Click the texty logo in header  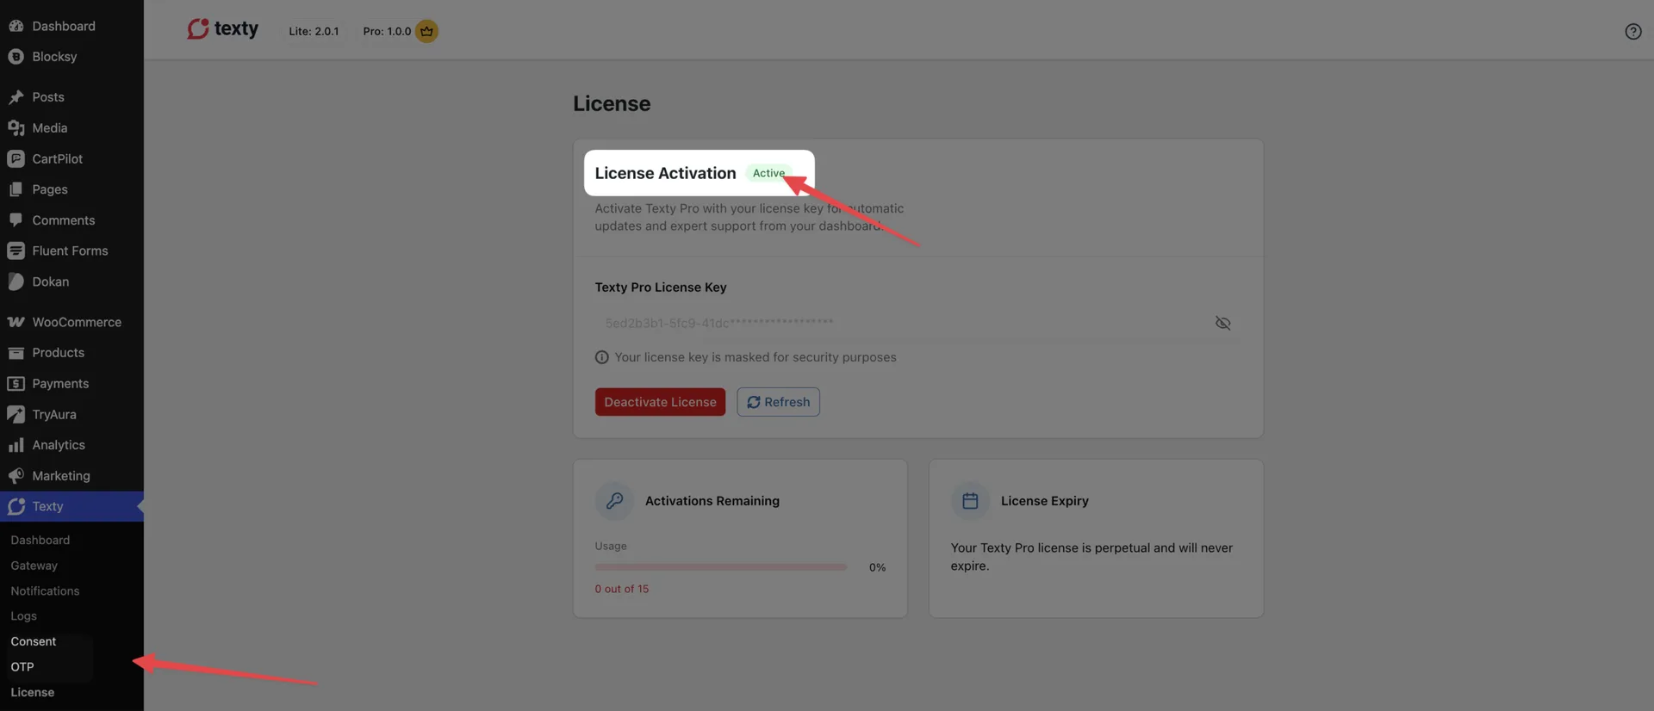[222, 29]
